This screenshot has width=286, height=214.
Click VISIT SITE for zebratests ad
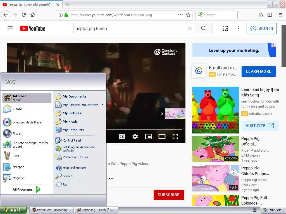[260, 126]
